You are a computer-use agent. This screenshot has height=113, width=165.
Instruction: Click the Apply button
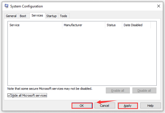pos(128,106)
